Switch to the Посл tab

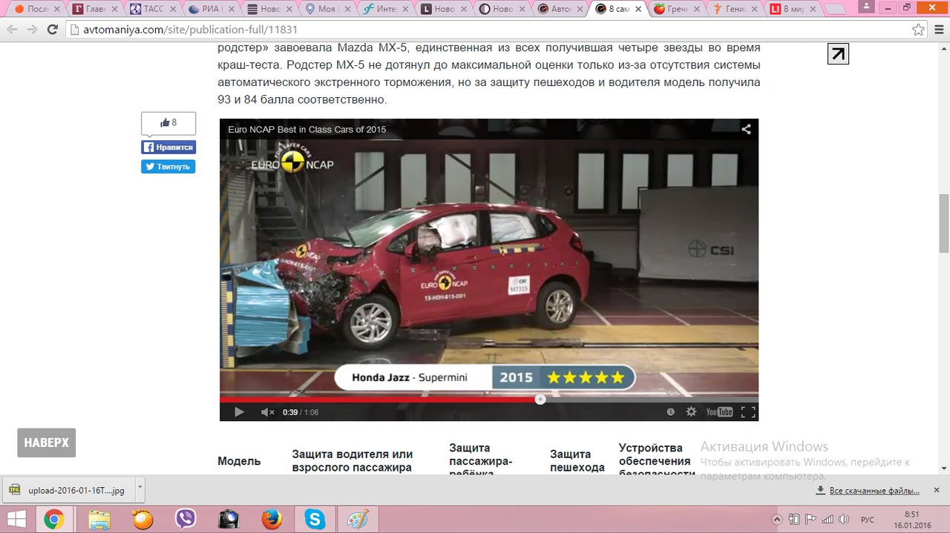tap(34, 10)
